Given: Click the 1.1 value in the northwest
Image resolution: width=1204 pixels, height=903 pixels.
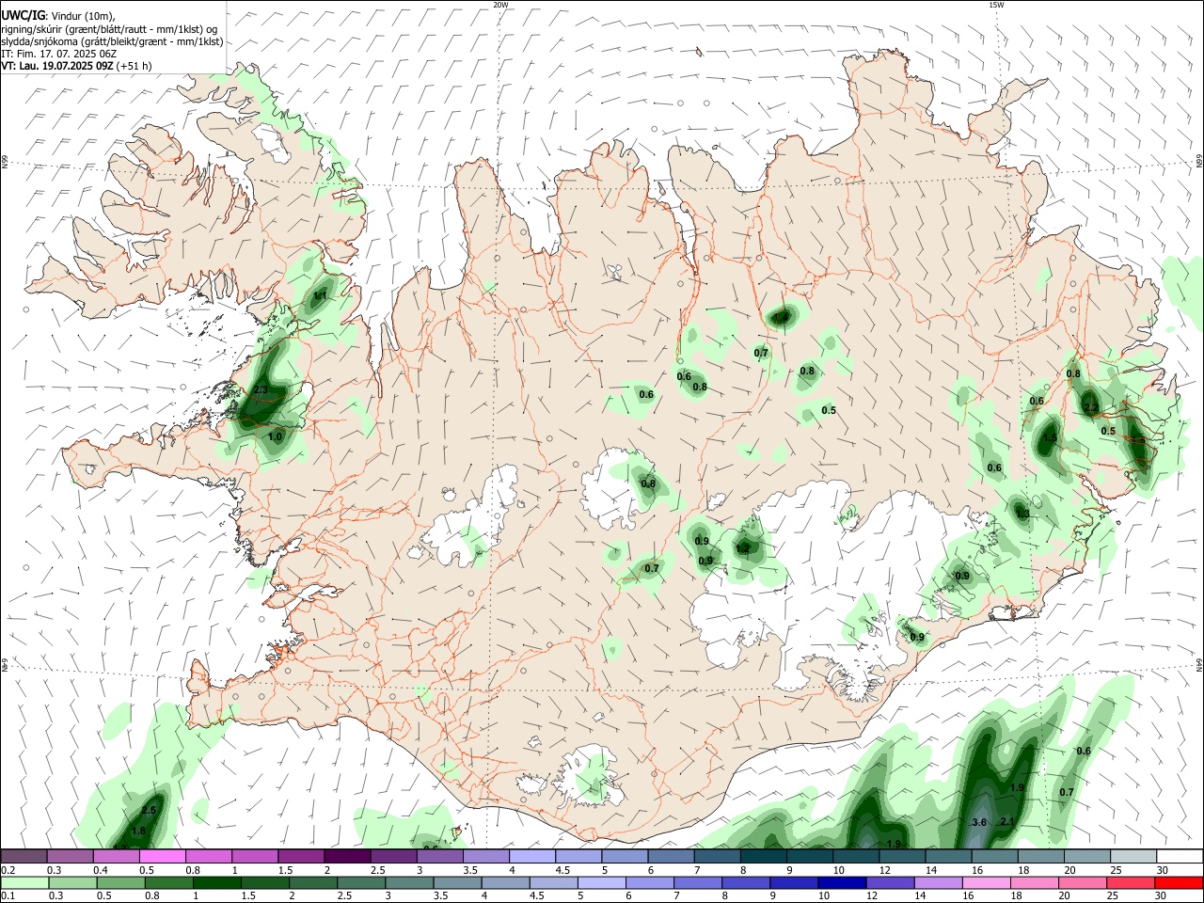Looking at the screenshot, I should 320,295.
